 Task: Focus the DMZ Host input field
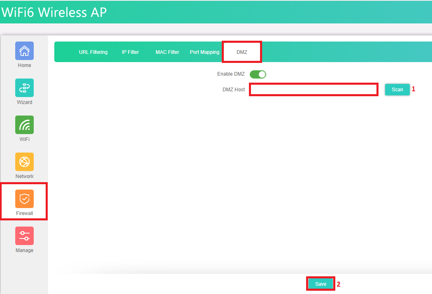pos(314,89)
